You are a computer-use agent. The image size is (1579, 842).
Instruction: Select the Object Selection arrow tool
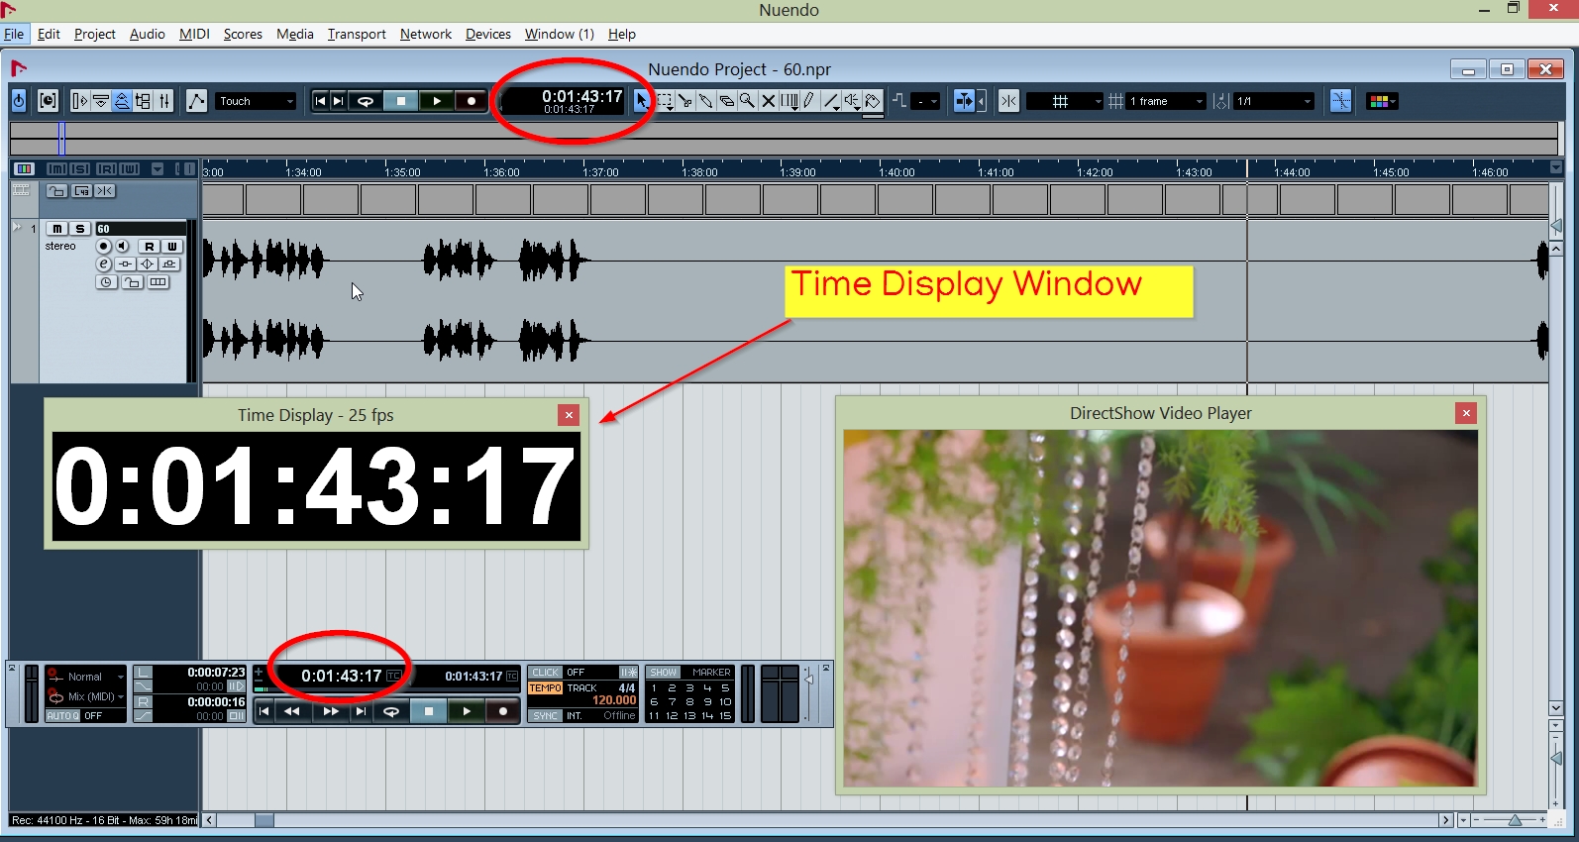click(642, 101)
